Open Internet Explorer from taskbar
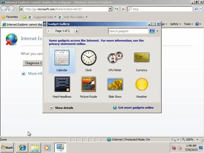Screen dimensions: 204x153 [22, 148]
